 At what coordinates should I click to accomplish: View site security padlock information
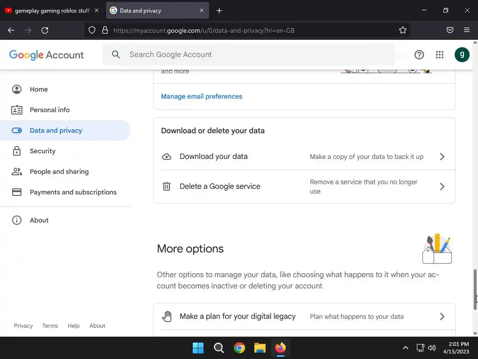(x=105, y=30)
